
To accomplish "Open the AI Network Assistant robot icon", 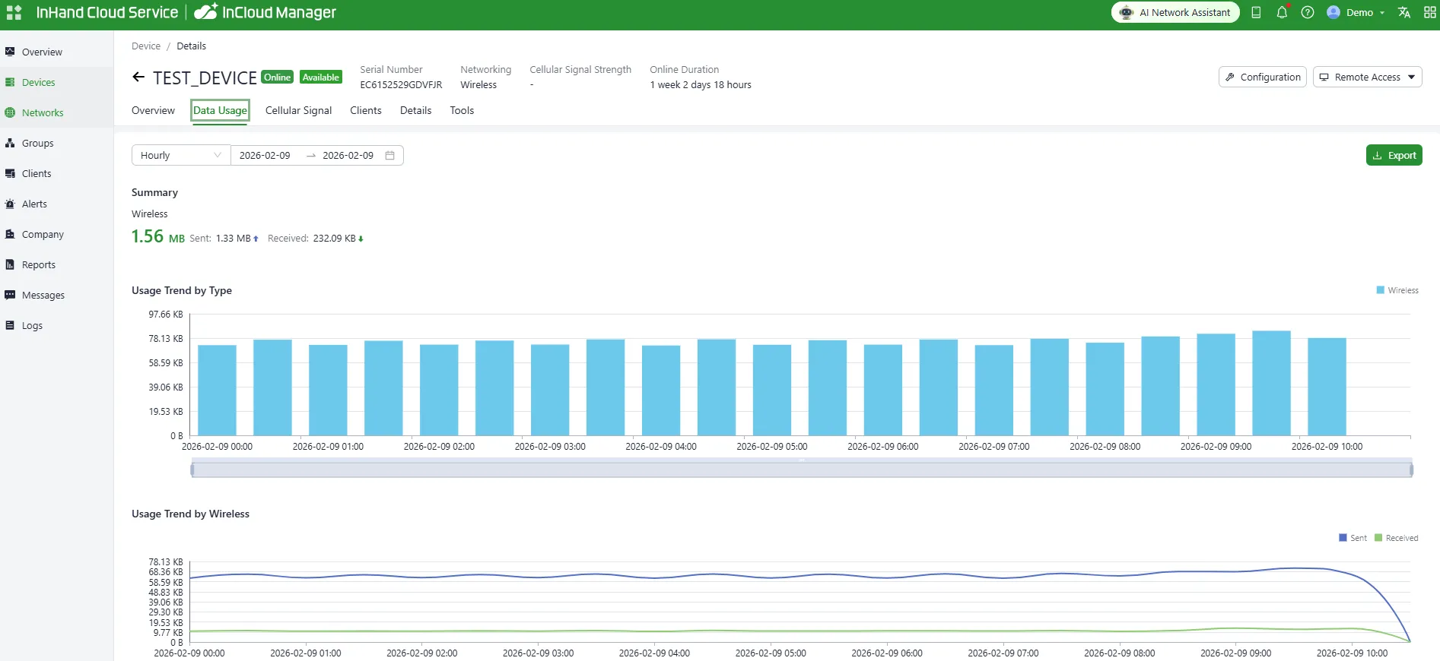I will click(1126, 12).
